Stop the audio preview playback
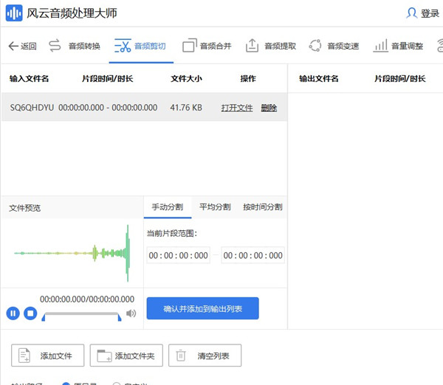Screen dimensions: 443x385 pos(30,313)
